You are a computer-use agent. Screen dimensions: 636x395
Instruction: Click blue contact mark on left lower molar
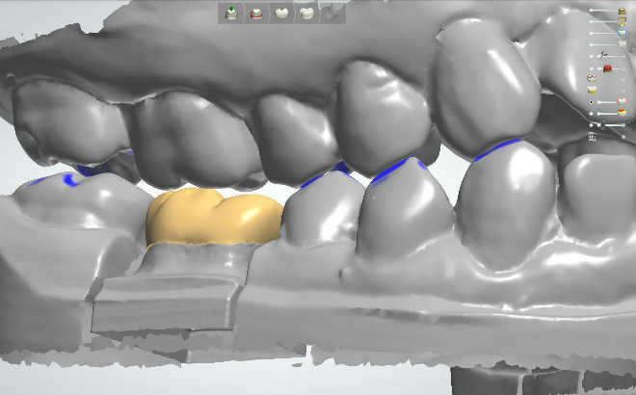coord(69,179)
